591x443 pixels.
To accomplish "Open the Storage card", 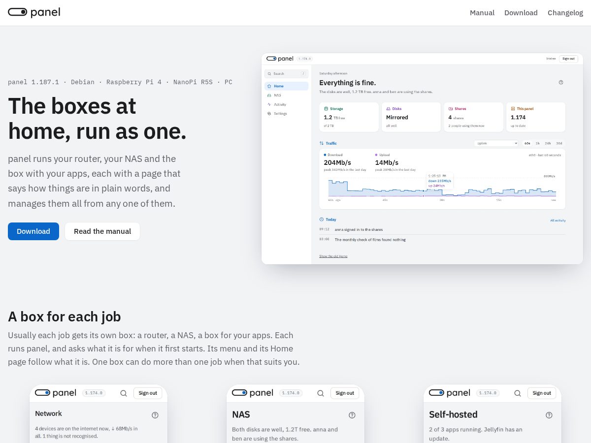I will (x=349, y=117).
